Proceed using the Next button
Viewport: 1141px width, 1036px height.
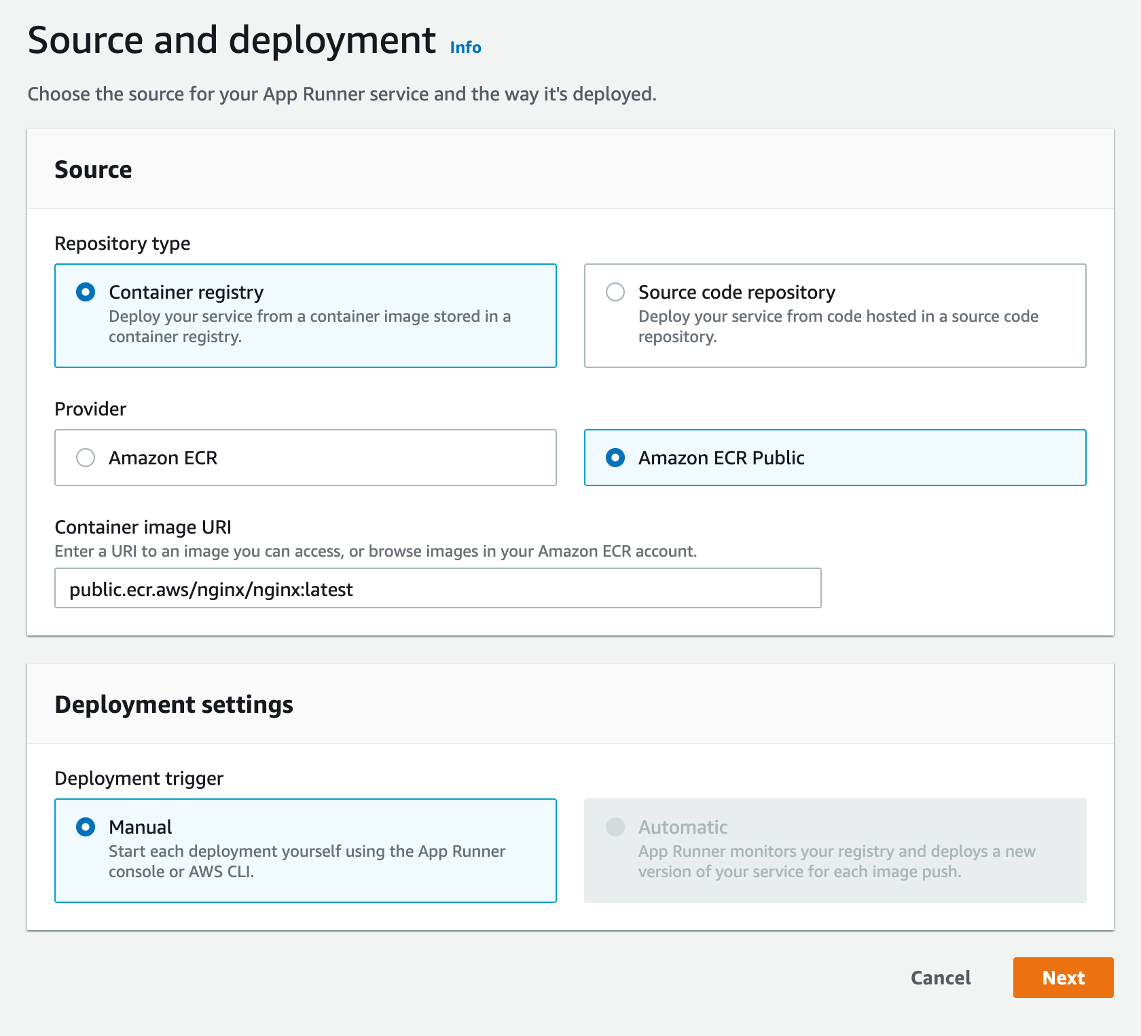tap(1063, 978)
